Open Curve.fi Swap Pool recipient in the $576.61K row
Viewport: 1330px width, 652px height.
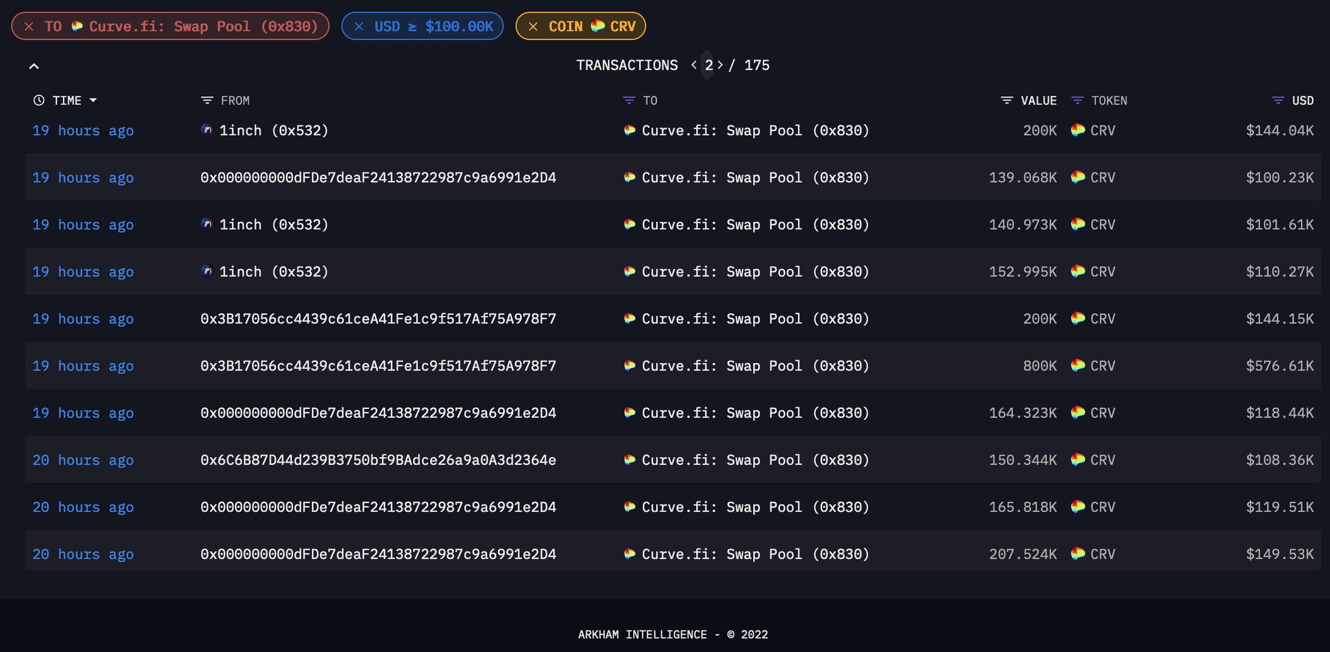tap(755, 366)
